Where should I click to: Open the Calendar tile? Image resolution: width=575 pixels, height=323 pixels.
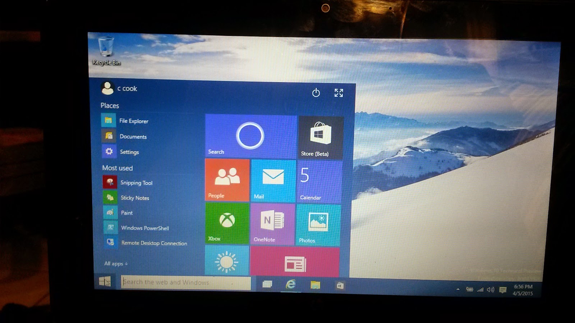(x=319, y=182)
